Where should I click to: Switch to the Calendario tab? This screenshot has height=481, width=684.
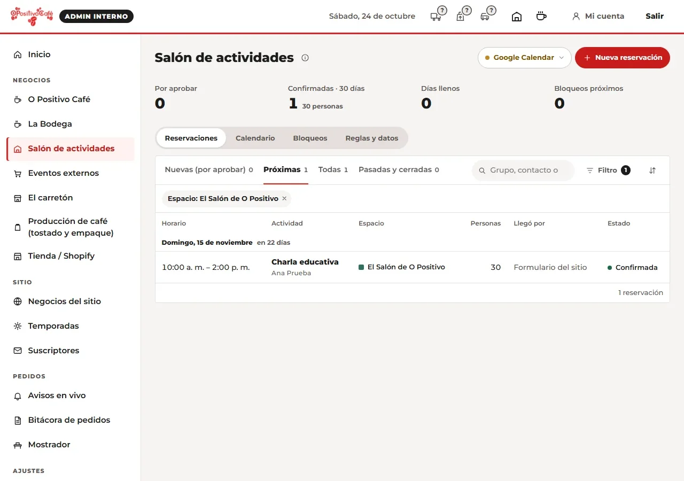pyautogui.click(x=255, y=138)
